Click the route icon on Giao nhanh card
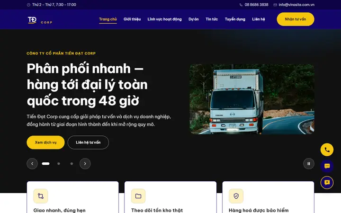Image resolution: width=341 pixels, height=213 pixels. [41, 196]
